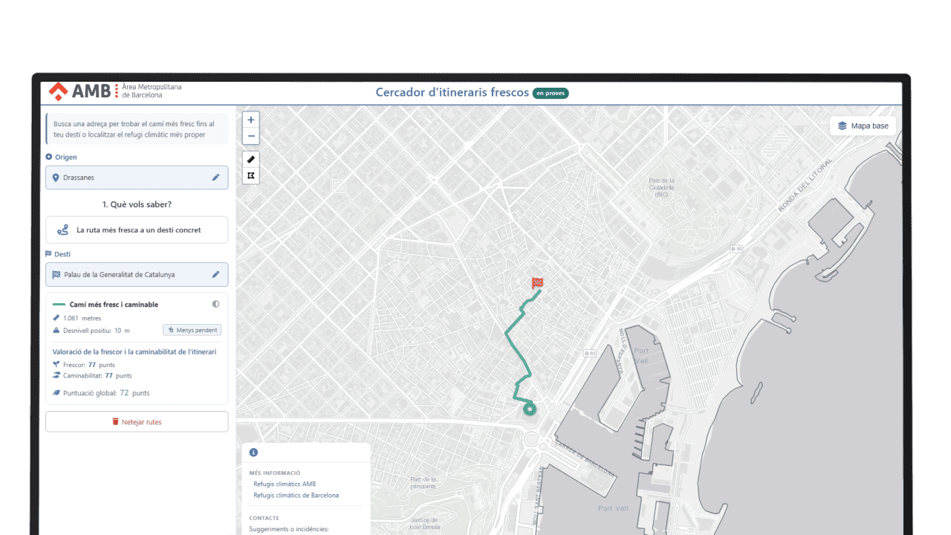This screenshot has width=951, height=535.
Task: Open the Refugis climàtics AMB link
Action: tap(285, 484)
